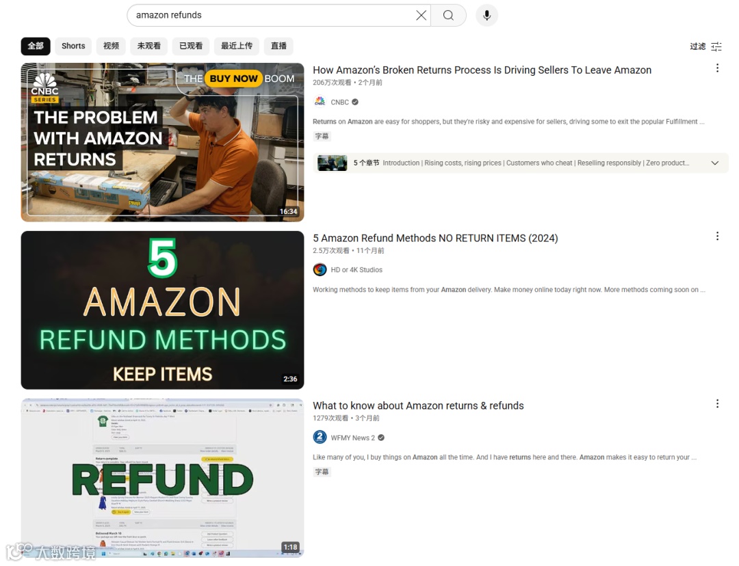Go to the HD or 4K Studios channel link
The height and width of the screenshot is (566, 739).
click(356, 270)
